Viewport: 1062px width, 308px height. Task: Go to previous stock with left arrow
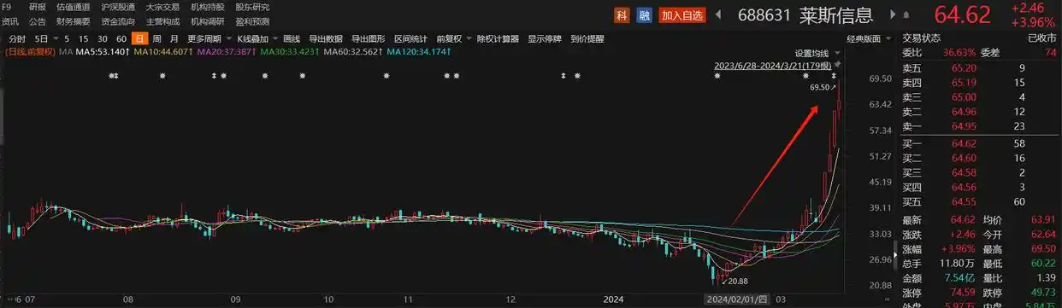point(717,15)
